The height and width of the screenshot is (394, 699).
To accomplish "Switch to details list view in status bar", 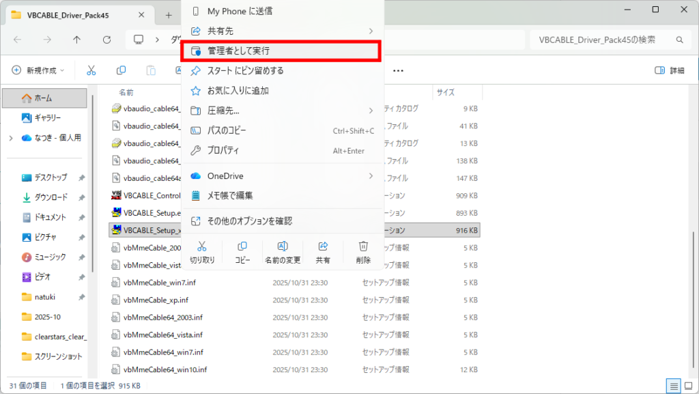I will pyautogui.click(x=674, y=386).
